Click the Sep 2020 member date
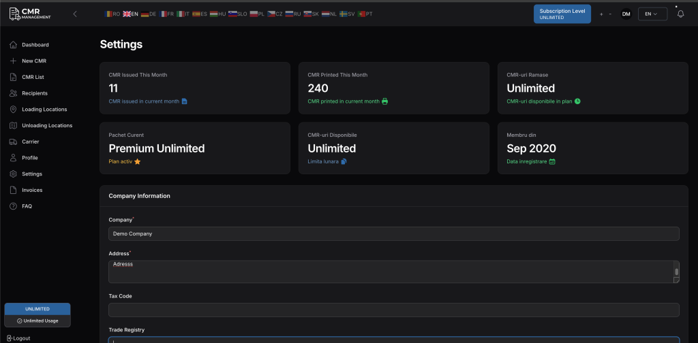The width and height of the screenshot is (698, 343). click(532, 148)
